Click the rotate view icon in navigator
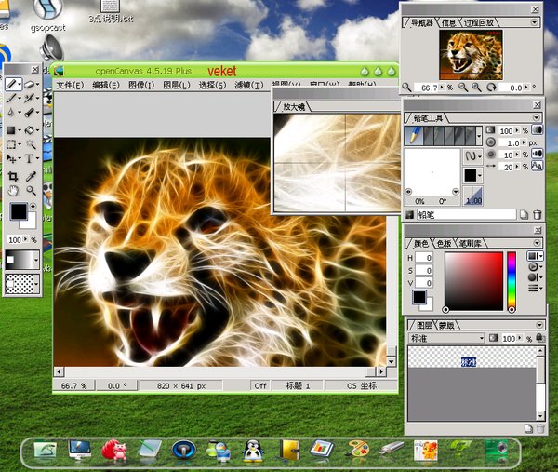The image size is (558, 472). (x=490, y=88)
